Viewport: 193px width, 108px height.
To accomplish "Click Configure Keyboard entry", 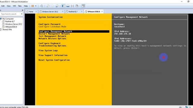I will pos(49,43).
